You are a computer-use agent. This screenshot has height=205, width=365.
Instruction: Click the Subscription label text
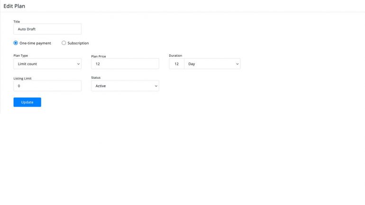tap(78, 43)
